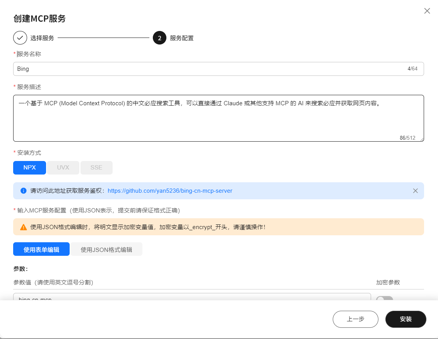Click the 服务配置 step label
Image resolution: width=438 pixels, height=339 pixels.
(181, 38)
